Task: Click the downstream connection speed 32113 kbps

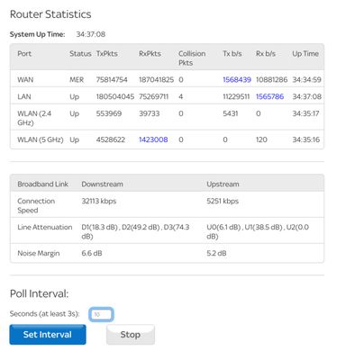Action: (x=99, y=201)
